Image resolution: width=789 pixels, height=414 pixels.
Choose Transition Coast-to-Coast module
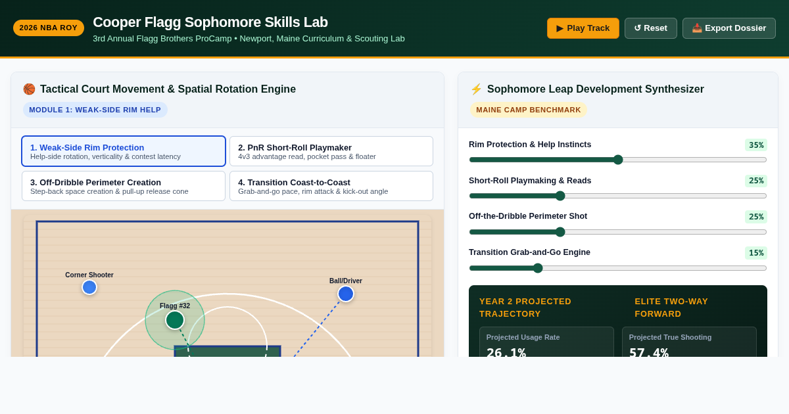pos(331,186)
